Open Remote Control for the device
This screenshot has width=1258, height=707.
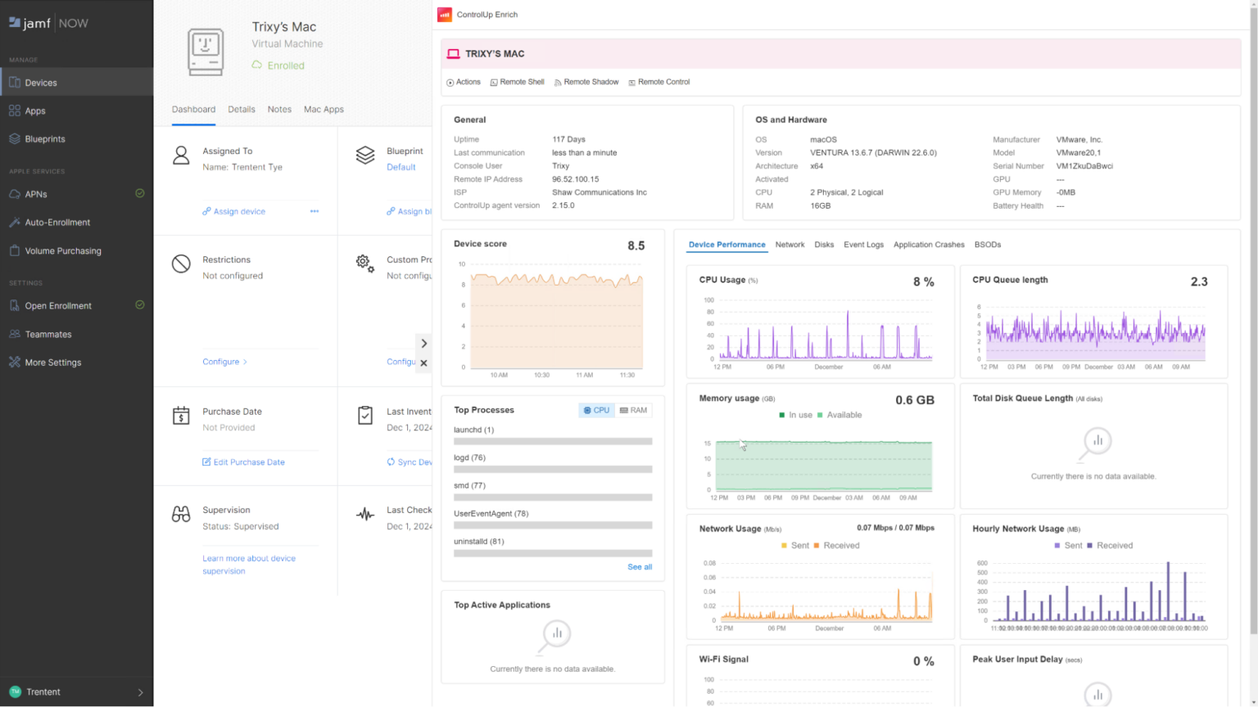tap(658, 82)
